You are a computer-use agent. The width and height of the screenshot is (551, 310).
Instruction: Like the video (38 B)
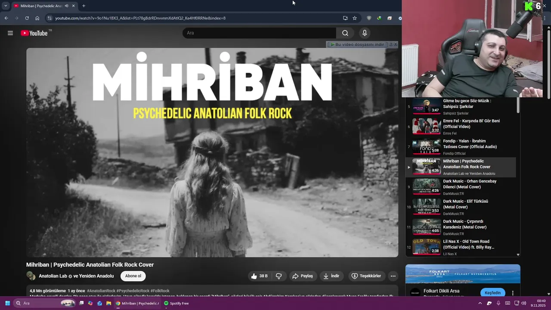tap(259, 276)
